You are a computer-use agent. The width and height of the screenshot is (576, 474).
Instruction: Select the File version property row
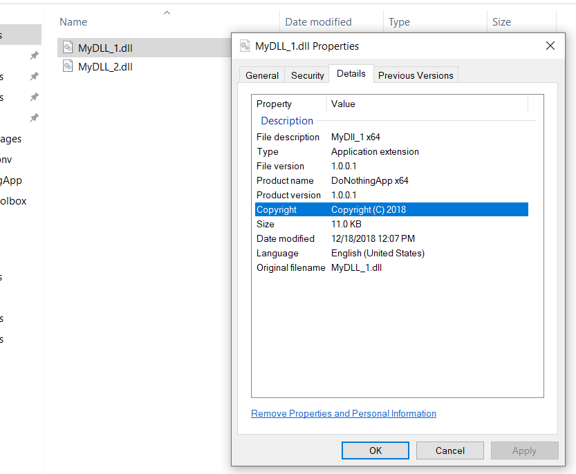click(391, 166)
